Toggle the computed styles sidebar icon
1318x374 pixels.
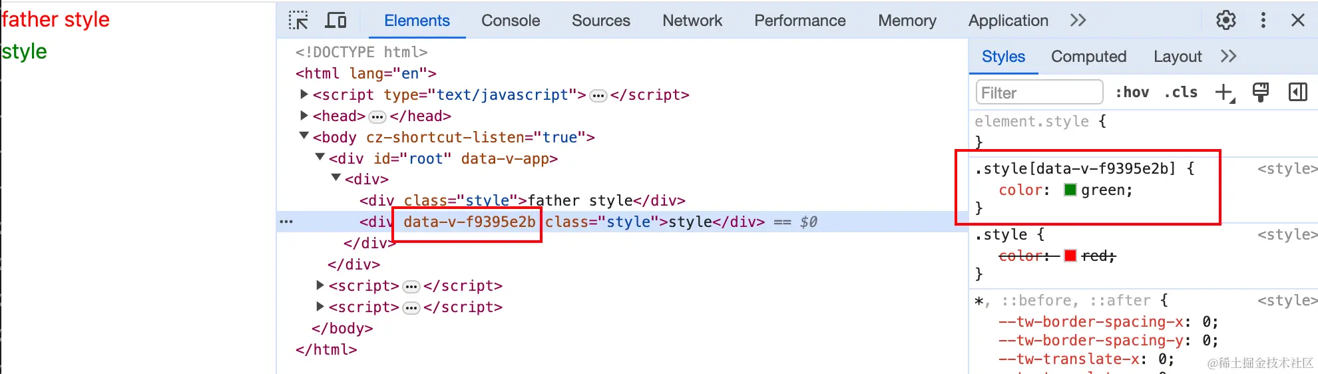click(x=1298, y=92)
